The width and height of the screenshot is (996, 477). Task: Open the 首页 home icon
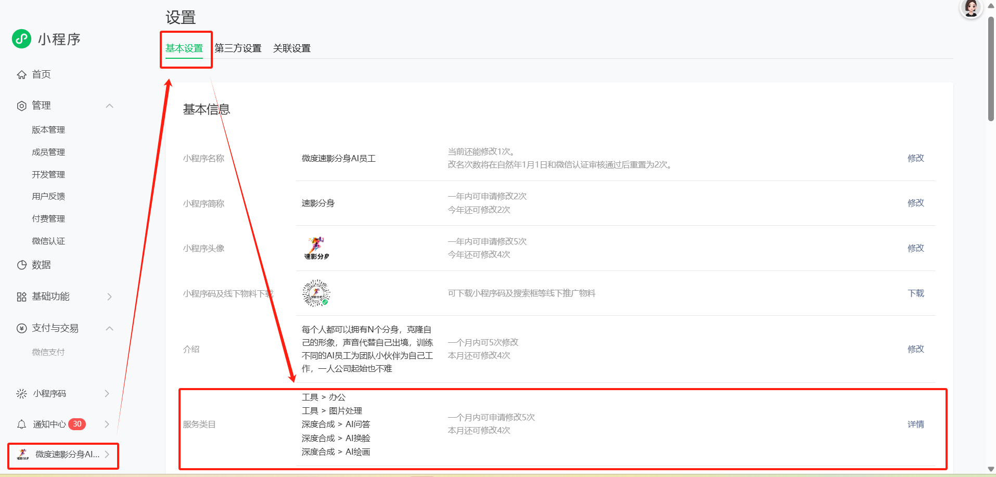[x=21, y=75]
